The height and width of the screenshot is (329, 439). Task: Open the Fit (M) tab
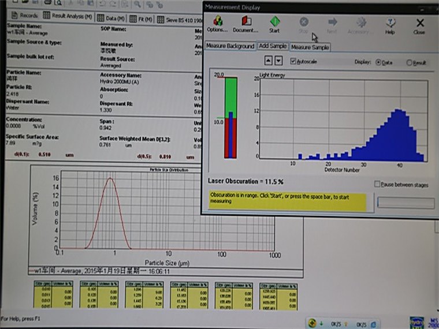(142, 19)
